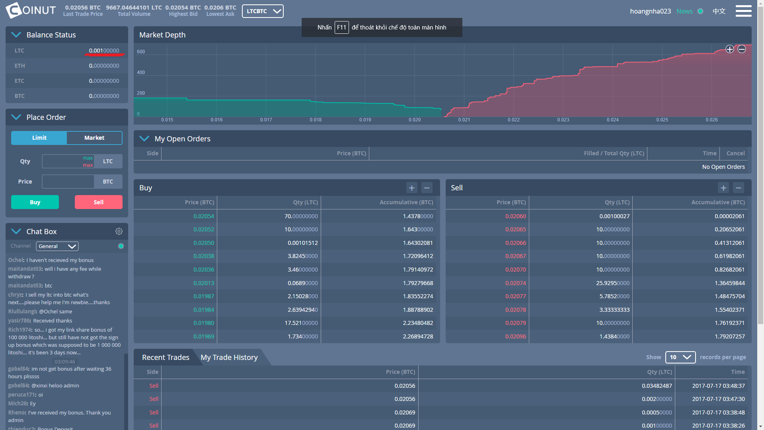Focus the Price input field
This screenshot has height=430, width=764.
tap(68, 182)
